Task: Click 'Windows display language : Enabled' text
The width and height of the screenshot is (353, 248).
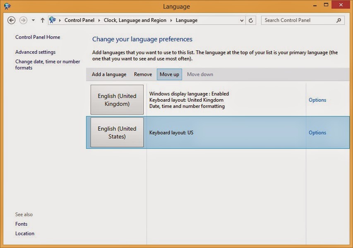Action: point(189,94)
